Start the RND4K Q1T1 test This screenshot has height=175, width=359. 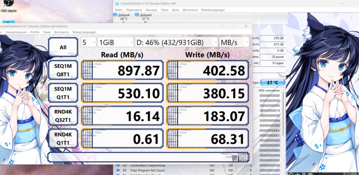63,139
